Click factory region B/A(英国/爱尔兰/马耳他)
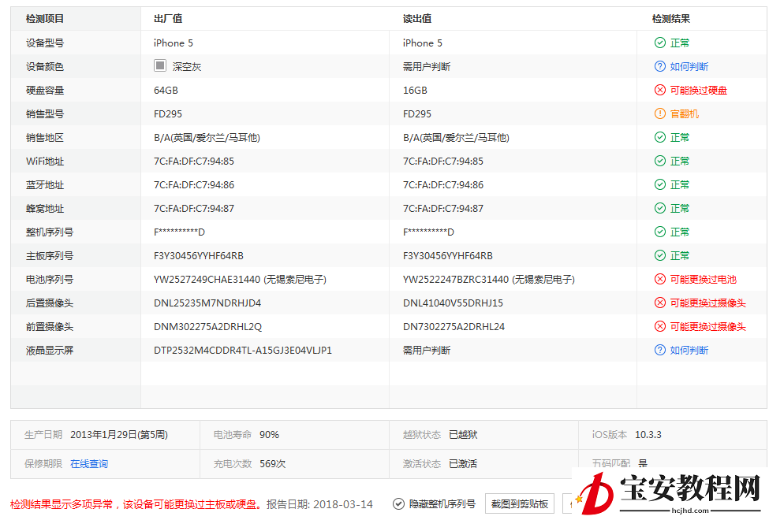The image size is (769, 520). 207,137
